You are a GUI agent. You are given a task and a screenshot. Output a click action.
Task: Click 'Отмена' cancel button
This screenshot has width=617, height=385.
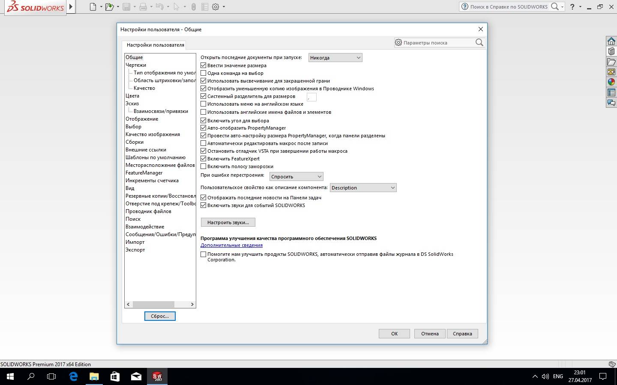pyautogui.click(x=430, y=334)
